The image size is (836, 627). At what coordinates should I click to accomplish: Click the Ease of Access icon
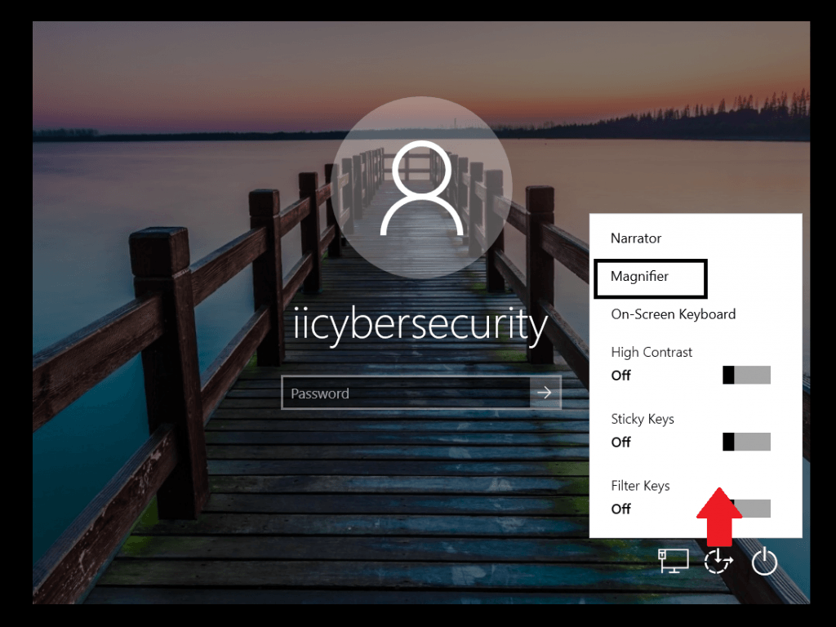point(718,562)
